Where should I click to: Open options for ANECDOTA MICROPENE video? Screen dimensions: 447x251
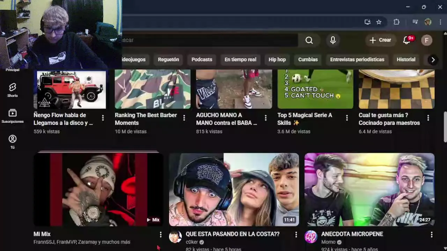pos(432,235)
